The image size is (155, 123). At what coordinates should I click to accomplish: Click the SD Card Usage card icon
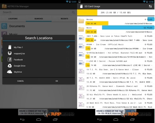click(81, 6)
